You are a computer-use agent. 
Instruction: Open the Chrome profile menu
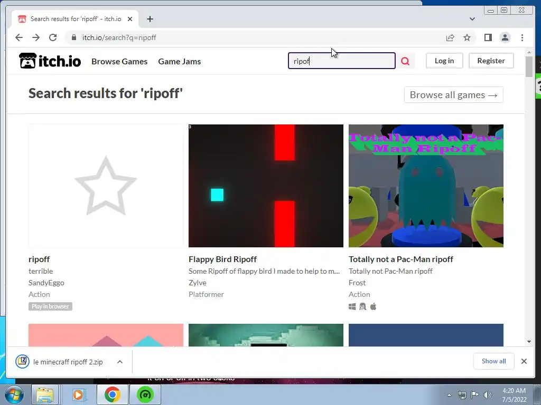505,37
